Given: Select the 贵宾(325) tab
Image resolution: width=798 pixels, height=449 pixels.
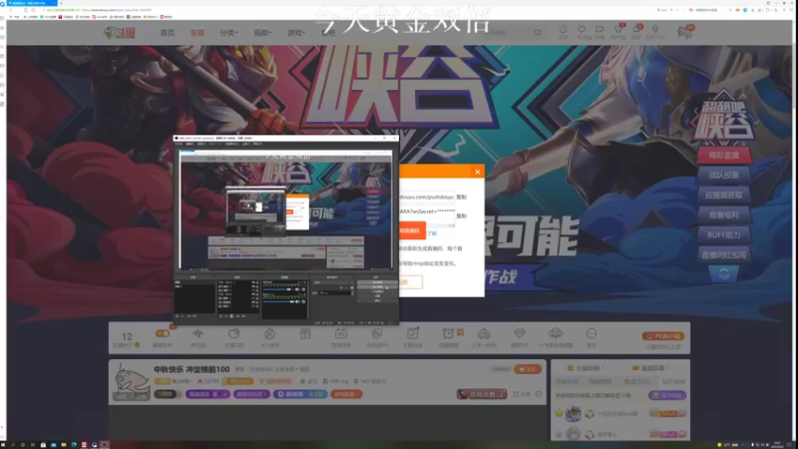Looking at the screenshot, I should click(636, 382).
